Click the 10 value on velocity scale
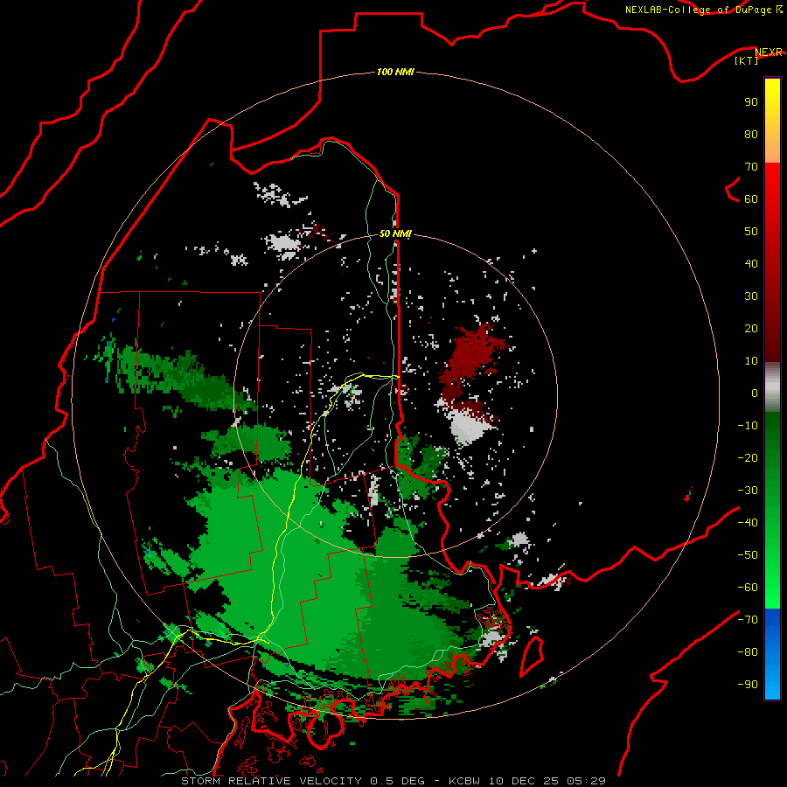 (751, 361)
